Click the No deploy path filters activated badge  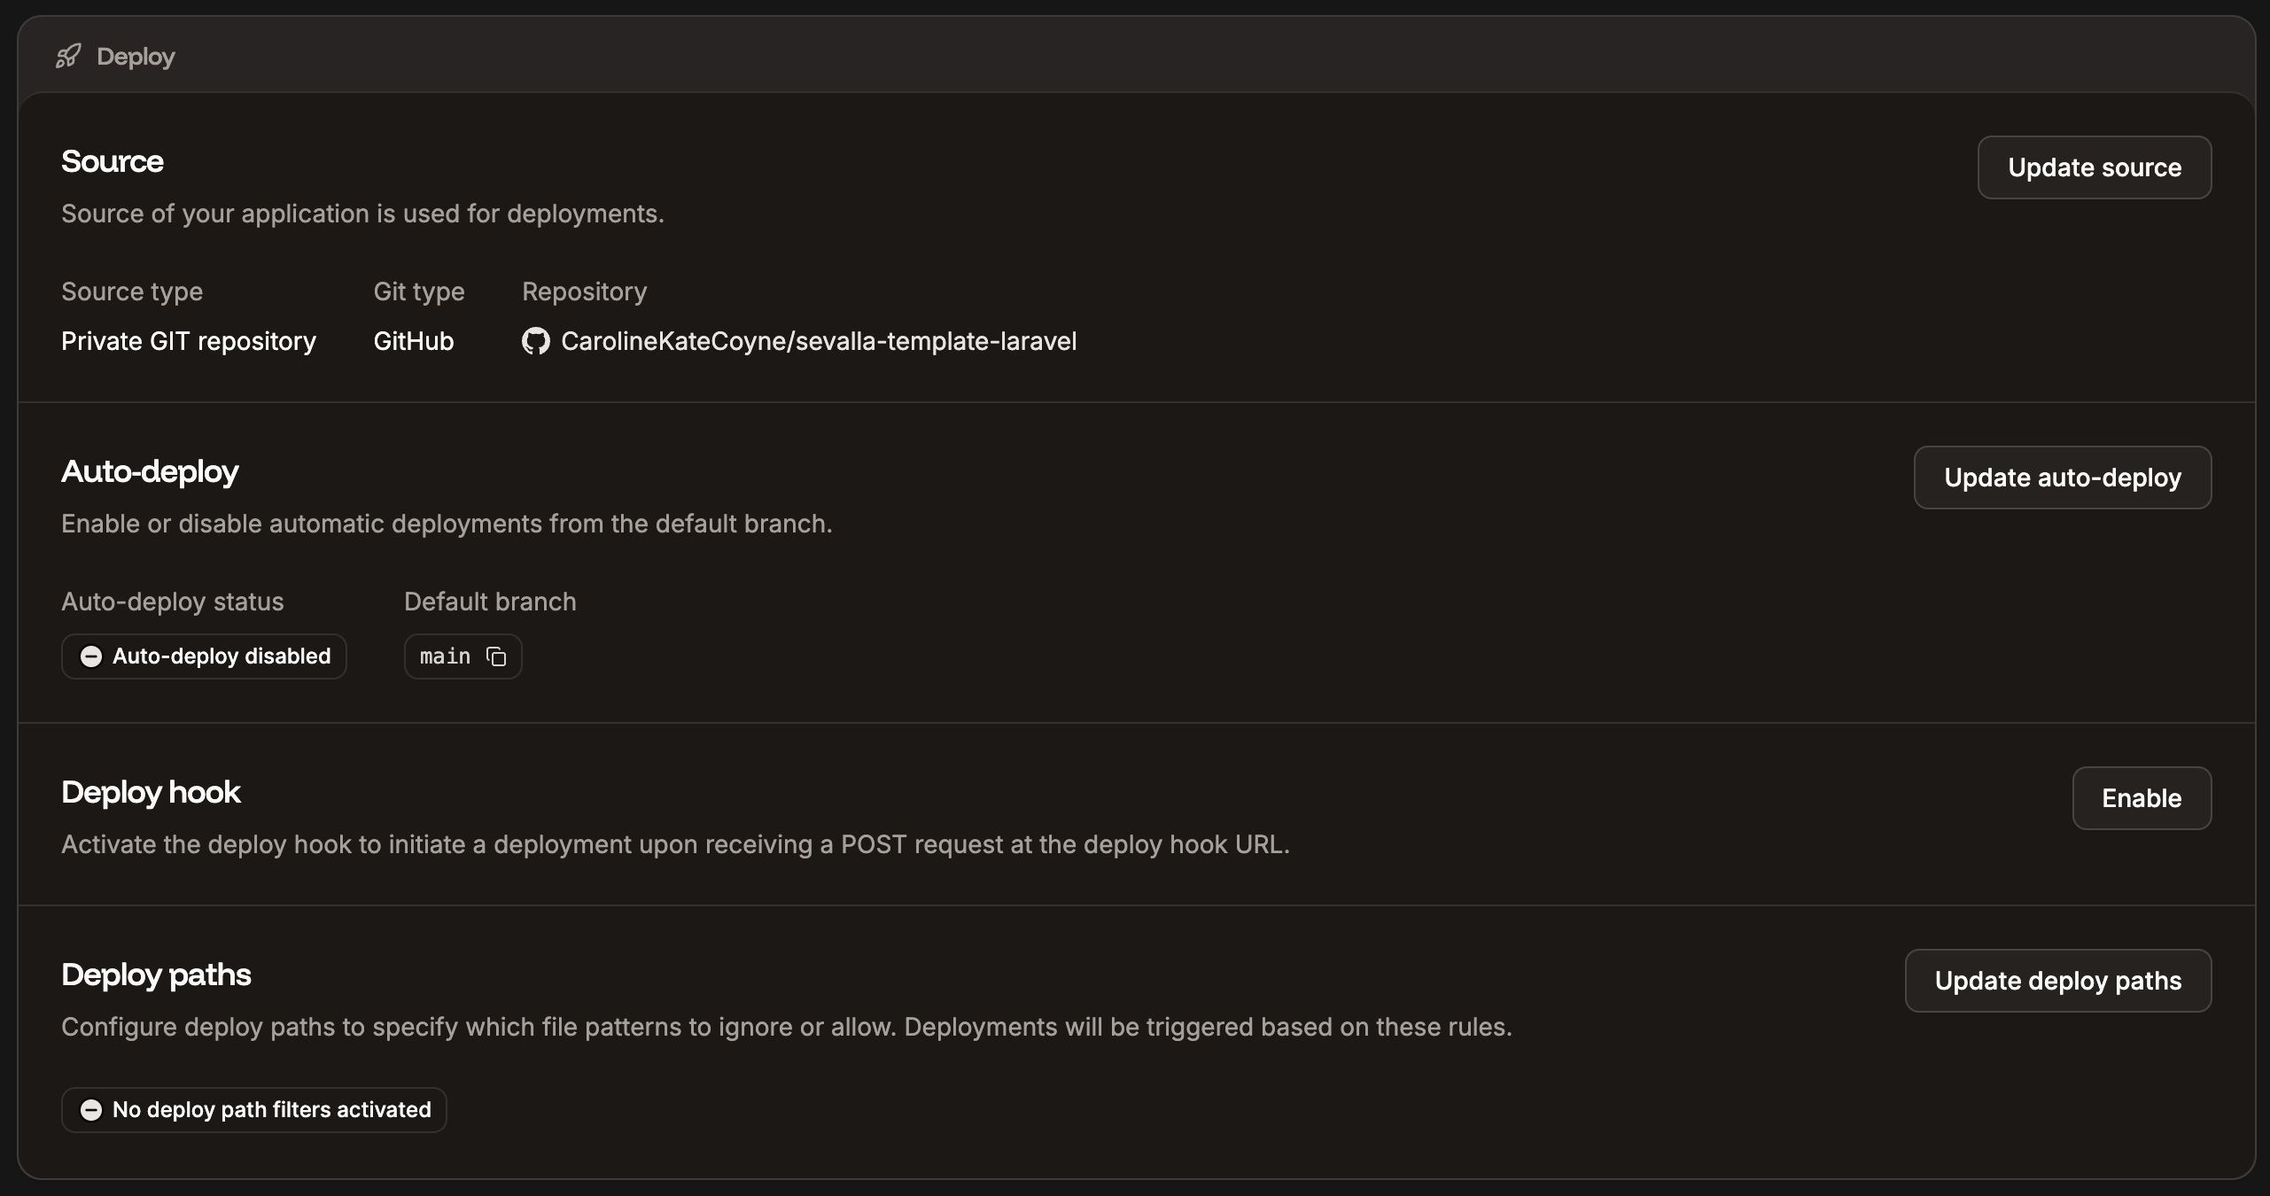(253, 1109)
